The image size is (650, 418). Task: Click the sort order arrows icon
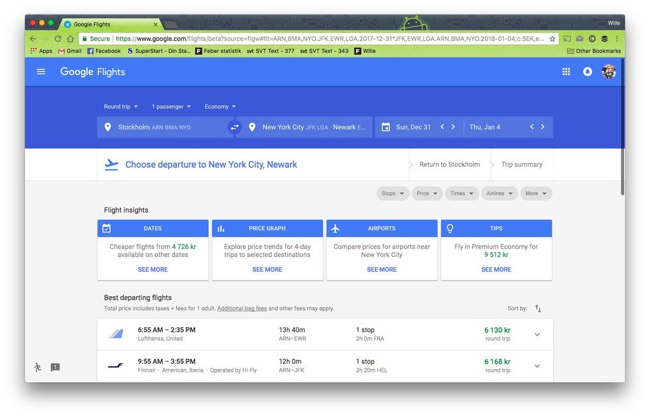tap(538, 309)
